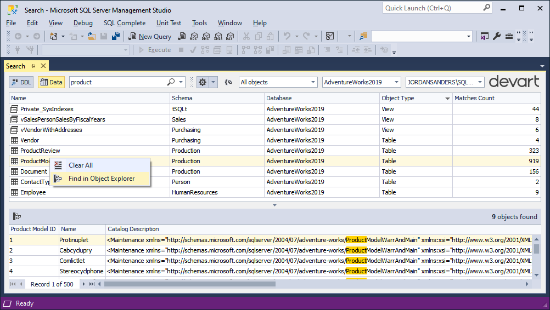
Task: Toggle the Data search mode
Action: click(x=51, y=82)
